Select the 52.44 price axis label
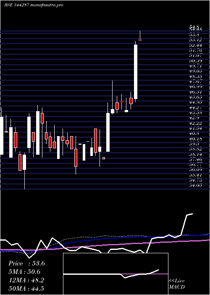The width and height of the screenshot is (210, 295). 195,45
